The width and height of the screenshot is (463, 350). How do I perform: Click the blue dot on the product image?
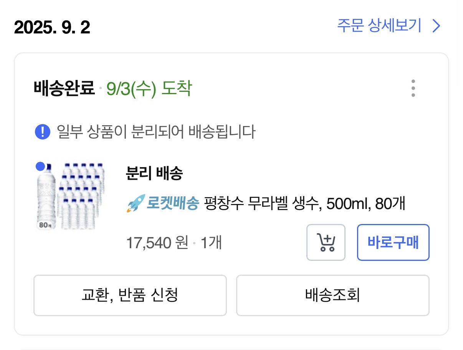click(x=40, y=166)
